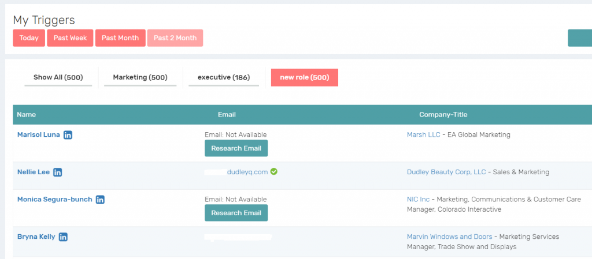Screen dimensions: 592x259
Task: Filter triggers by Past 2 Month
Action: [x=175, y=38]
